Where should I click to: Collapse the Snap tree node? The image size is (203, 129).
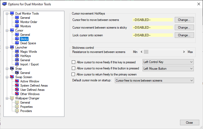tap(7, 69)
